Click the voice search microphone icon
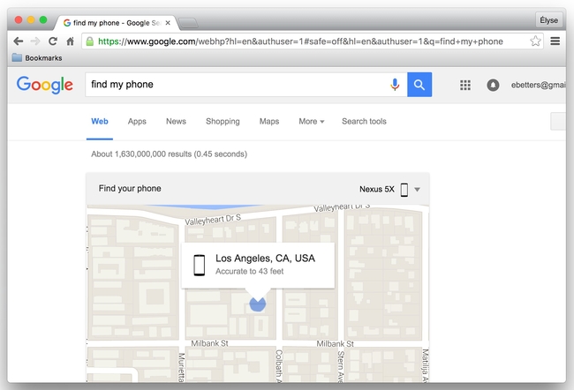 point(395,85)
